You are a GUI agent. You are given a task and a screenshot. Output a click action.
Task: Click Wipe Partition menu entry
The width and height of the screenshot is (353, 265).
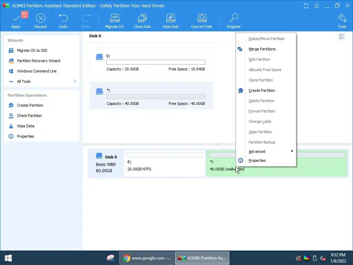click(266, 132)
